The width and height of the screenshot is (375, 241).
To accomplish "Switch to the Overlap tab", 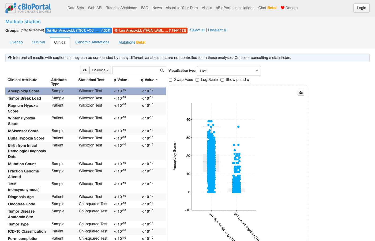I will (16, 42).
